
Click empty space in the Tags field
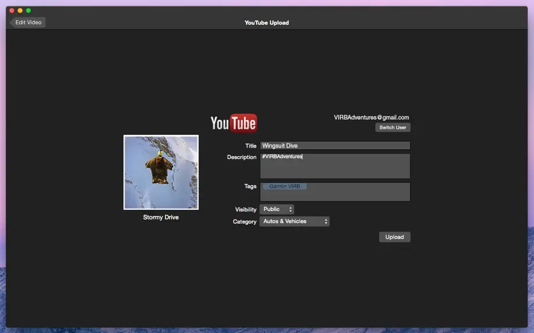pyautogui.click(x=357, y=194)
